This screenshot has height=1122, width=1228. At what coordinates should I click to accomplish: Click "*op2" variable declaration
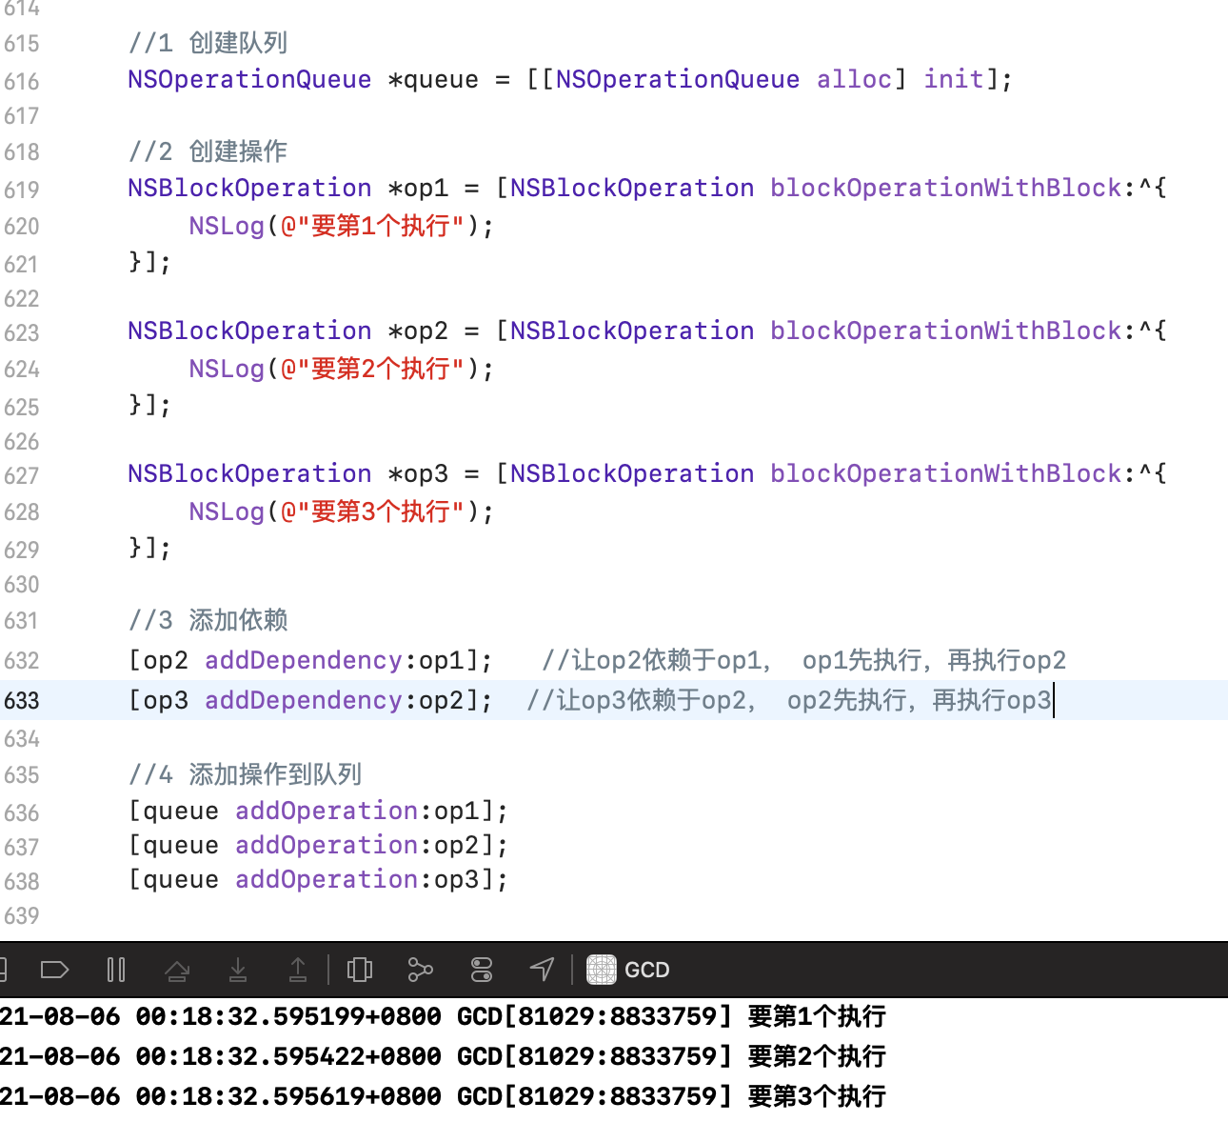(x=418, y=331)
